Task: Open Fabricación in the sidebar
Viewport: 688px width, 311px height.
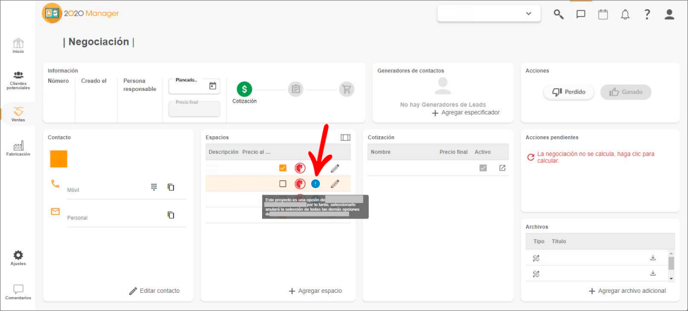Action: (18, 149)
